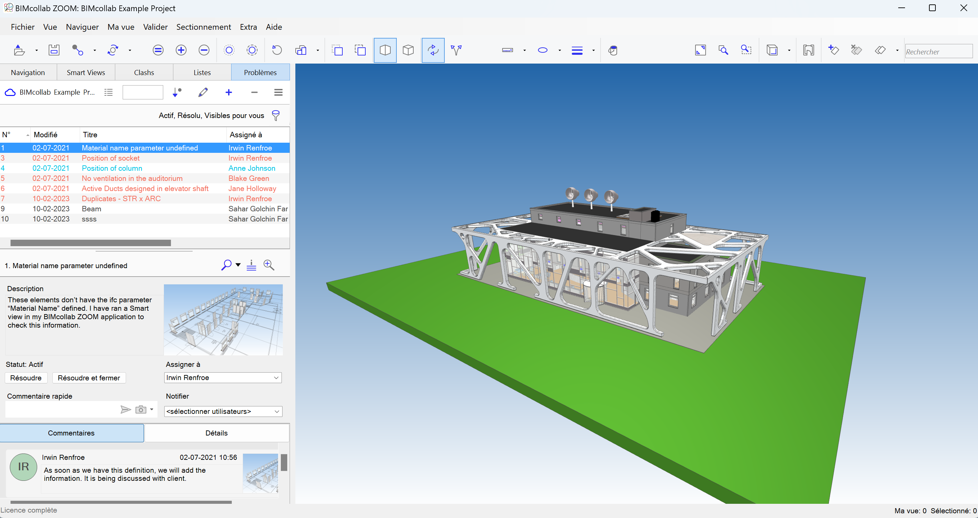The image size is (978, 518).
Task: Open the Sectionnement menu
Action: click(x=203, y=27)
